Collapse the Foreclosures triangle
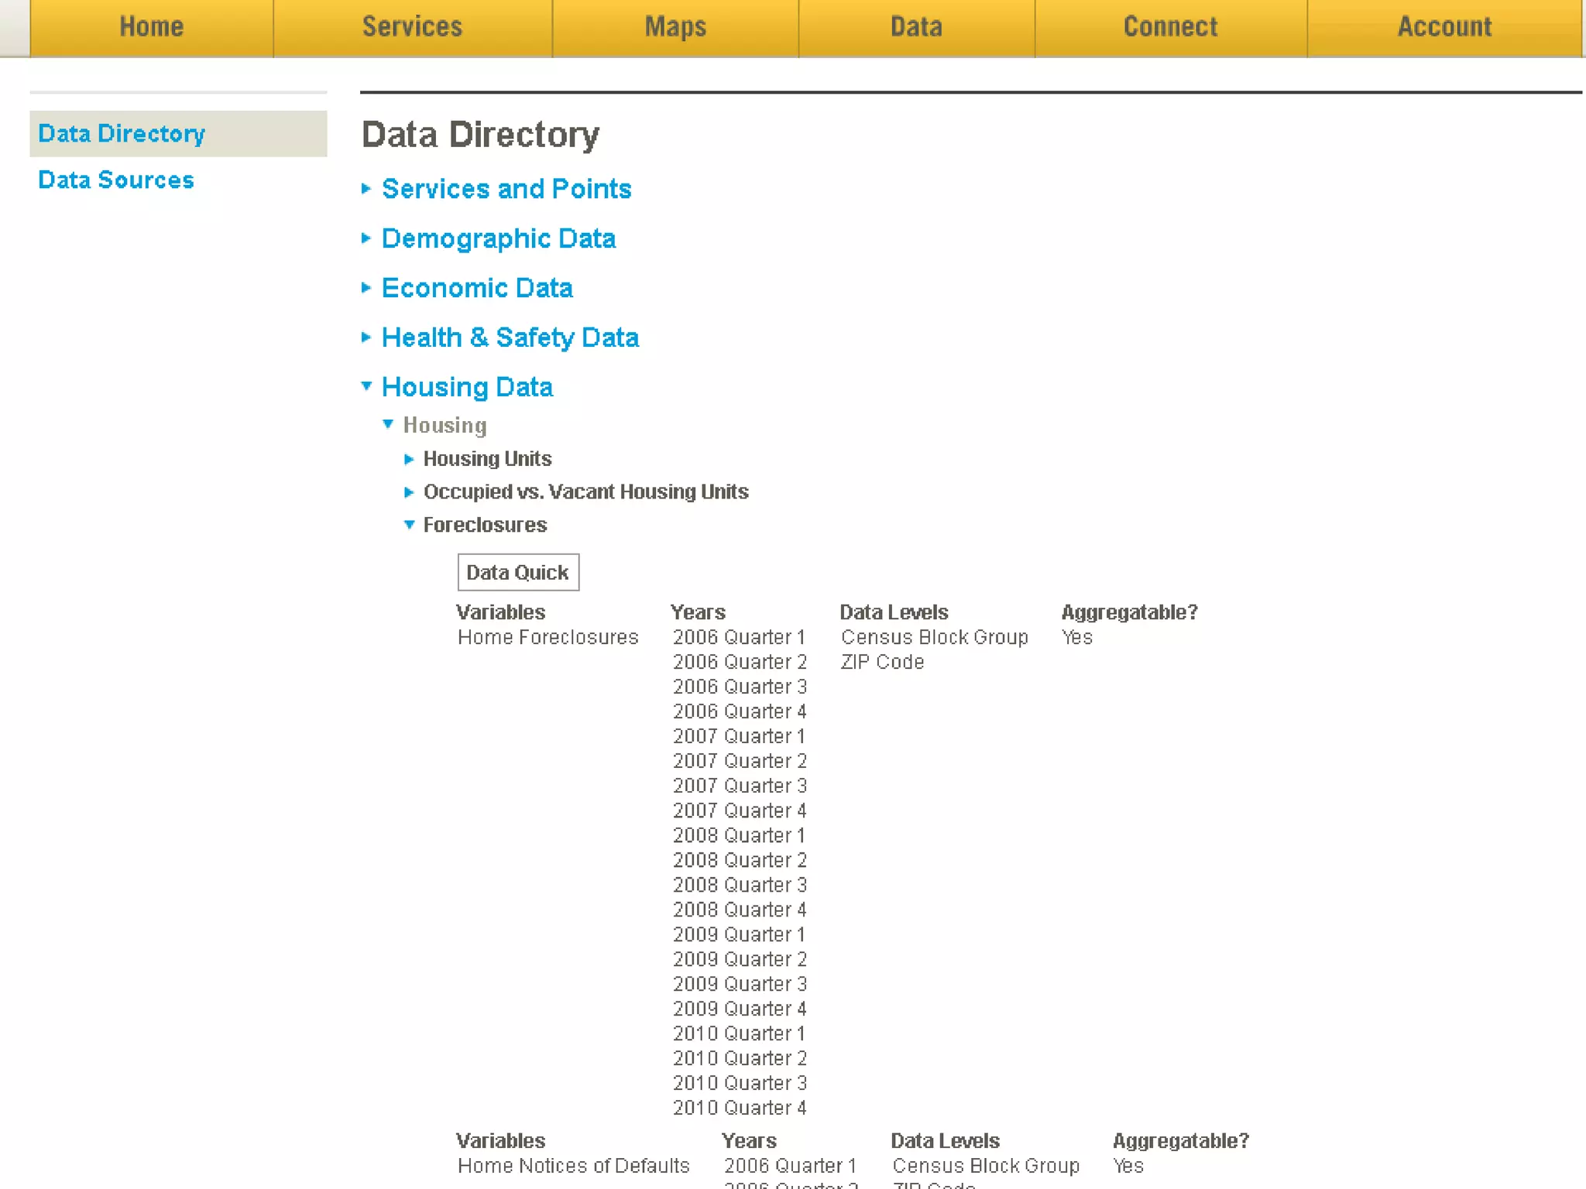This screenshot has width=1586, height=1189. tap(409, 525)
